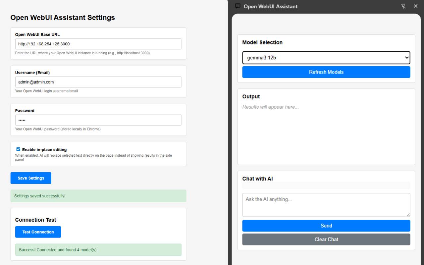This screenshot has width=424, height=265.
Task: Unpin the Open WebUI Assistant side panel
Action: pyautogui.click(x=403, y=6)
